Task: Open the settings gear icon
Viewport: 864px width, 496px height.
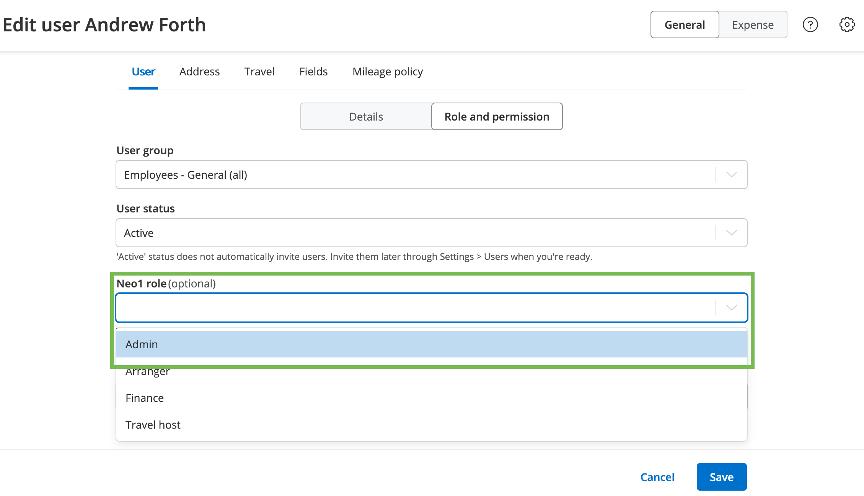Action: click(847, 25)
